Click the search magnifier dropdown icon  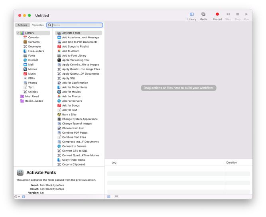[x=49, y=25]
